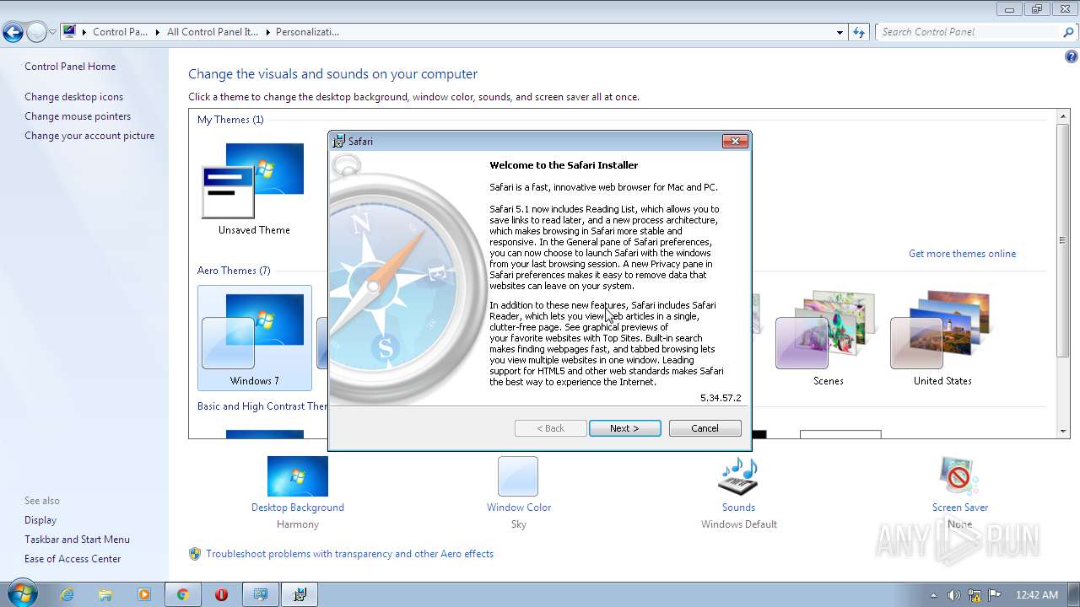Expand the arrow after Control Pa... breadcrumb
1080x607 pixels.
pyautogui.click(x=156, y=32)
